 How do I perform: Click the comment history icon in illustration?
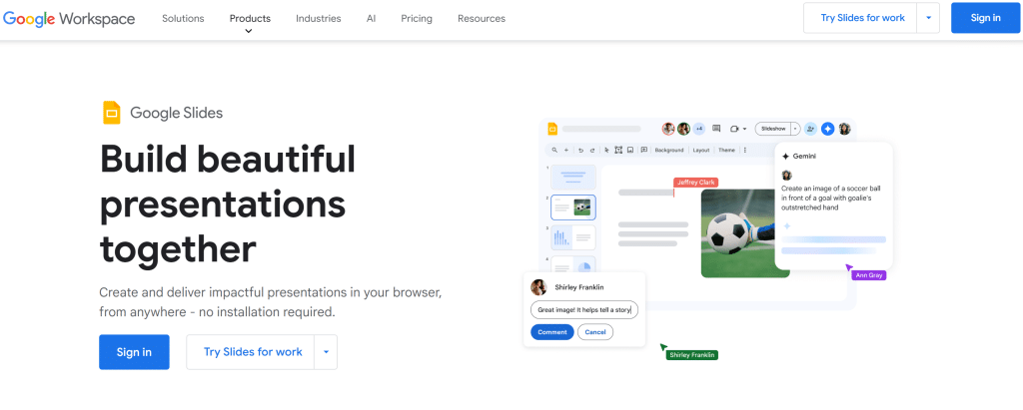[716, 129]
